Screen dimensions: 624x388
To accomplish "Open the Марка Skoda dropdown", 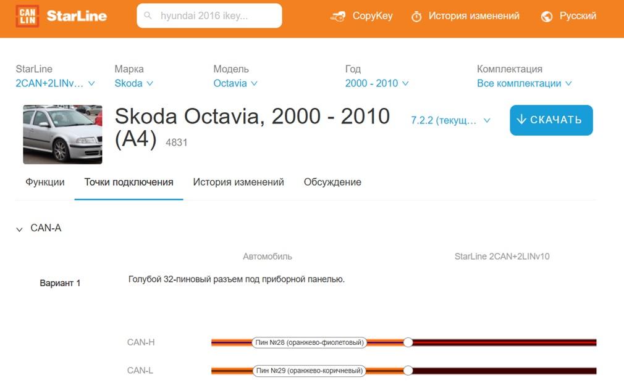I will [x=133, y=83].
